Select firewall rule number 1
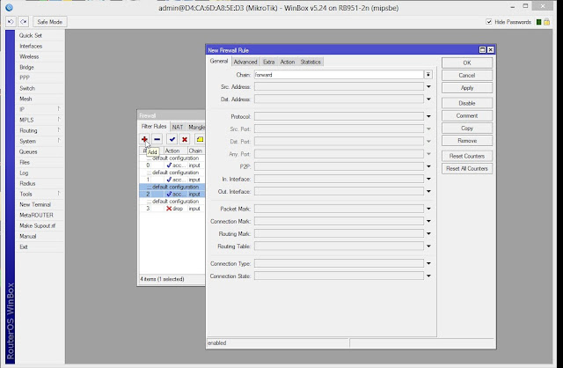Image resolution: width=563 pixels, height=368 pixels. coord(172,180)
